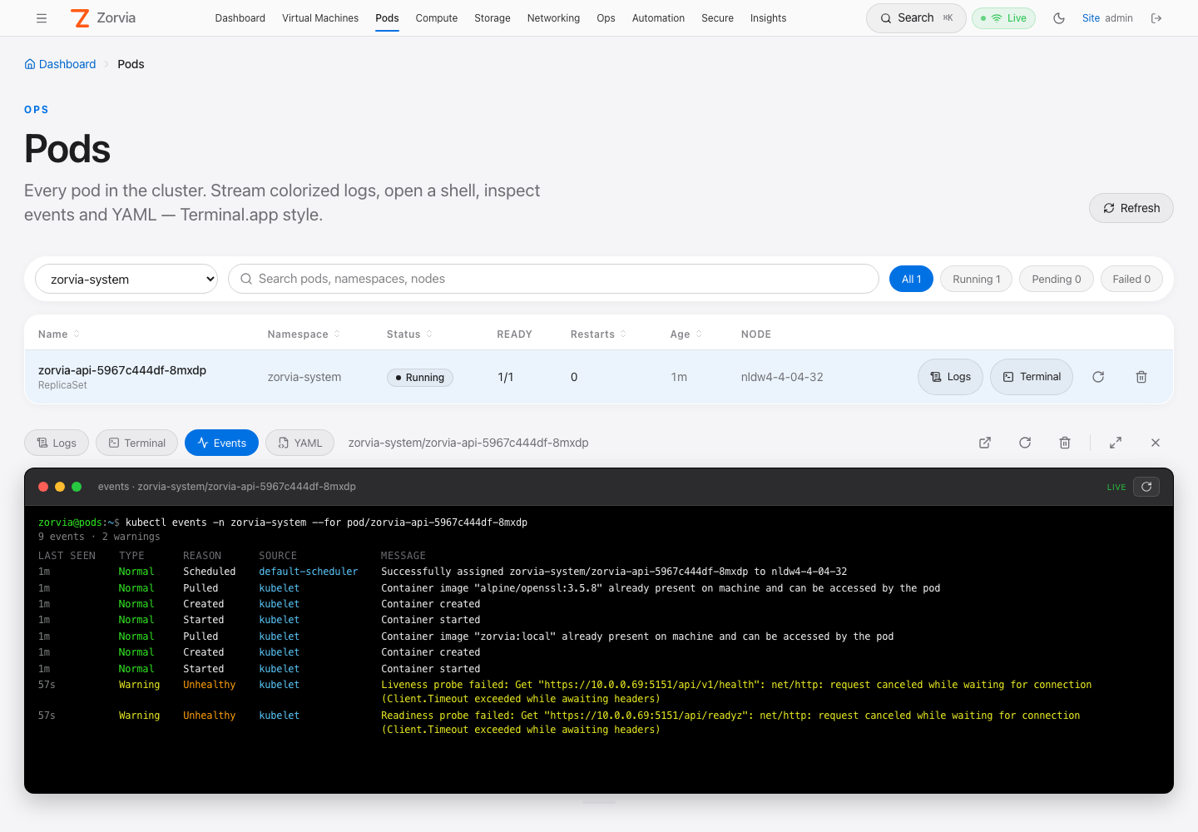Sort pods by Namespace column
The image size is (1198, 832).
pyautogui.click(x=304, y=334)
